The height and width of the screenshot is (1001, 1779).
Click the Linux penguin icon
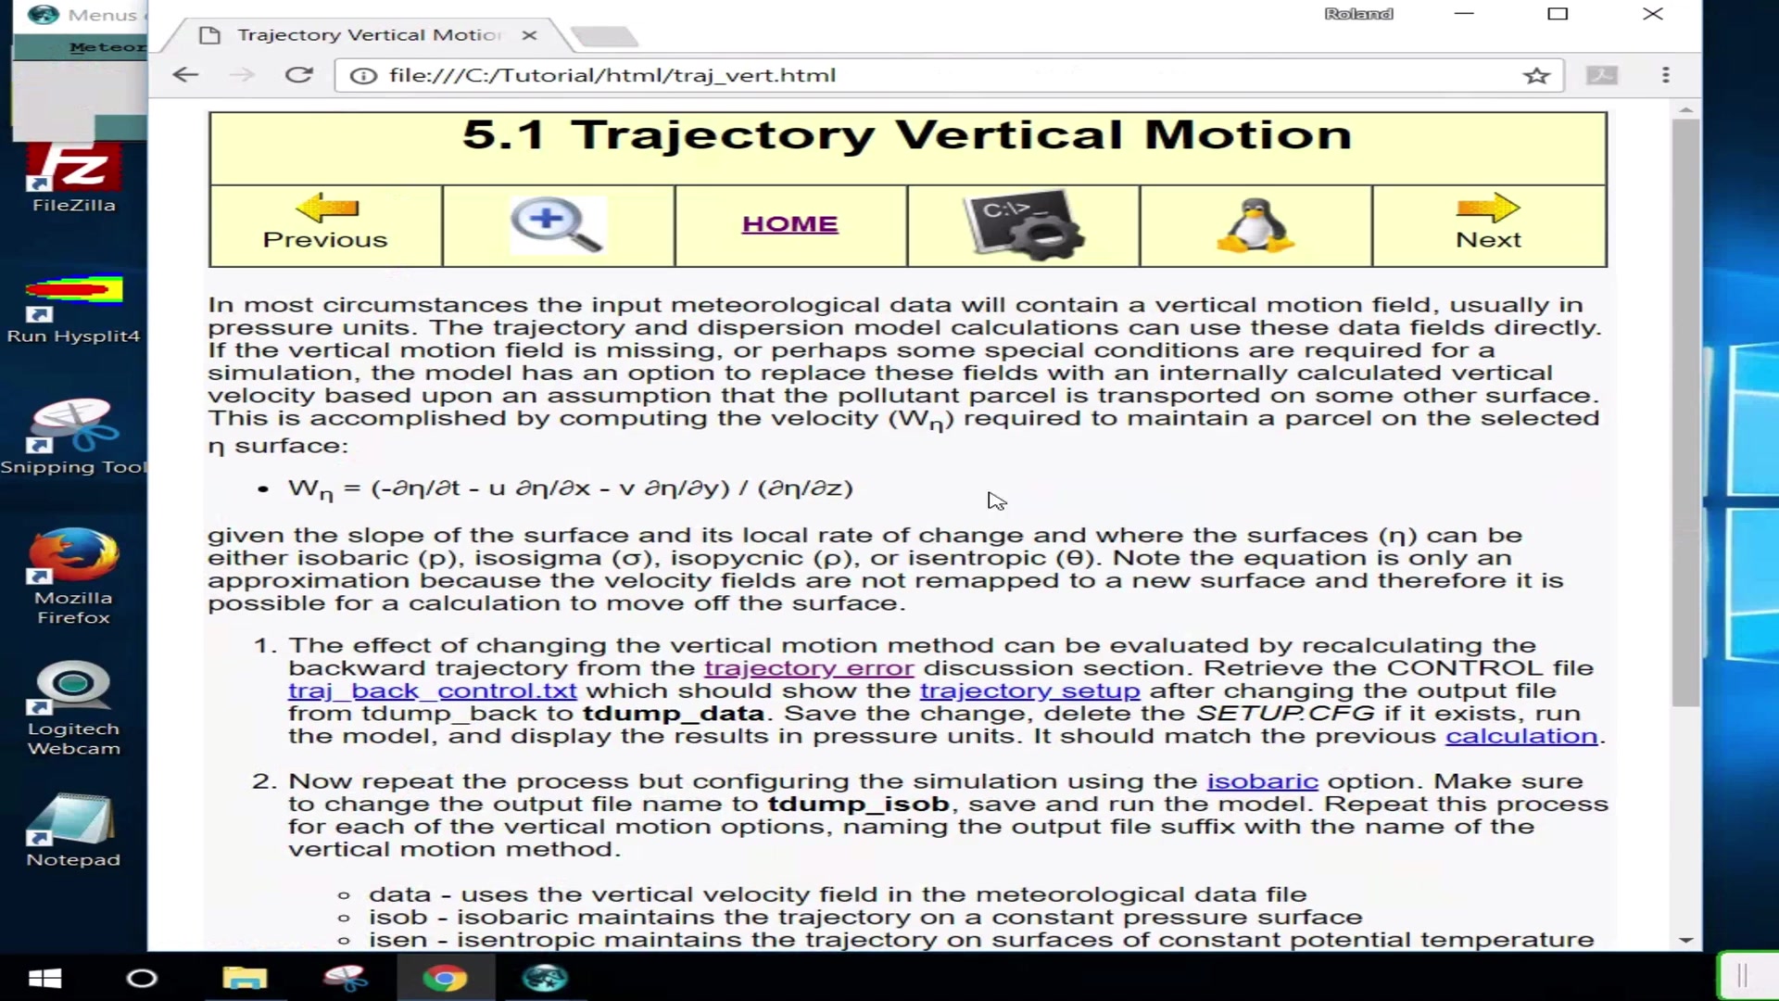(1255, 225)
